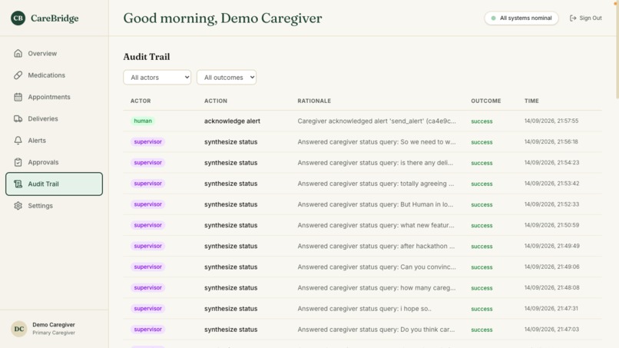
Task: Click Primary Caregiver role label
Action: pyautogui.click(x=54, y=333)
